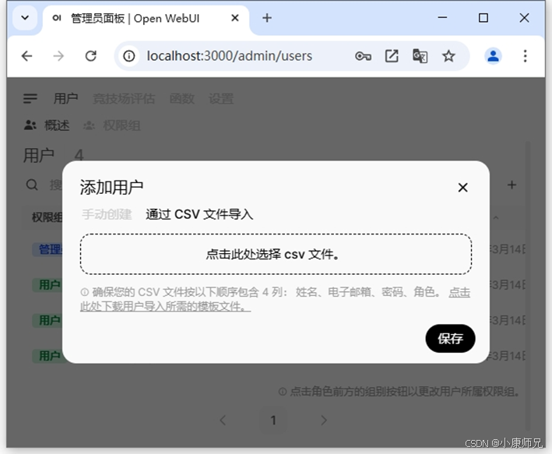Open the sidebar hamburger menu
The height and width of the screenshot is (454, 552).
point(30,99)
